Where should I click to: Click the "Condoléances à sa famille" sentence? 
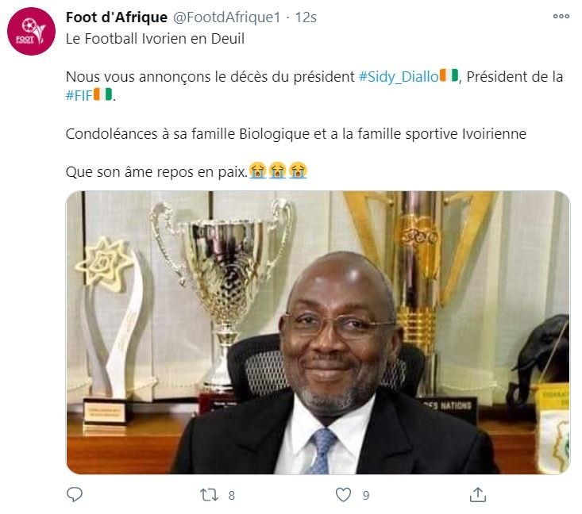(x=295, y=134)
